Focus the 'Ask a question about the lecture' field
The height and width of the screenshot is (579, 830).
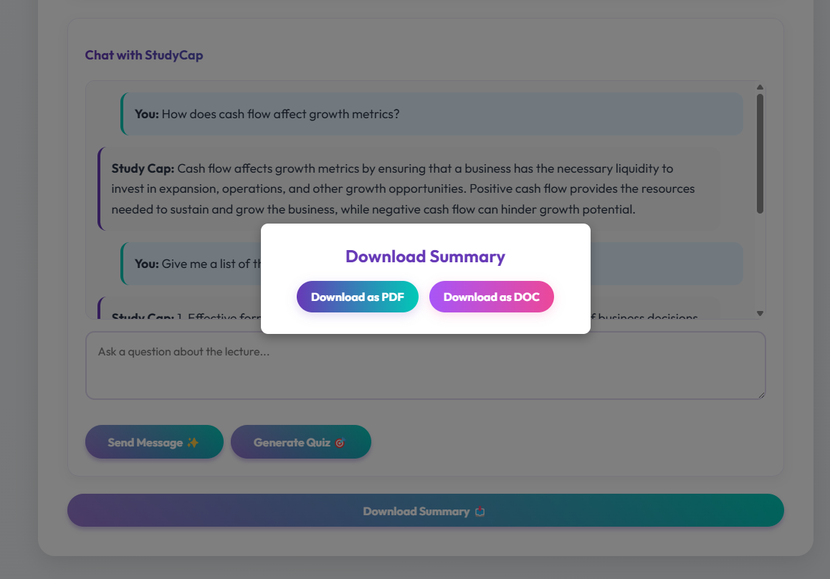pyautogui.click(x=425, y=365)
